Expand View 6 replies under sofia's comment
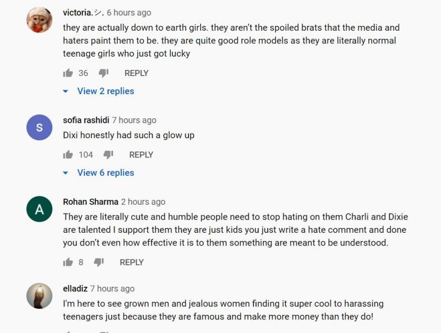 (x=105, y=173)
